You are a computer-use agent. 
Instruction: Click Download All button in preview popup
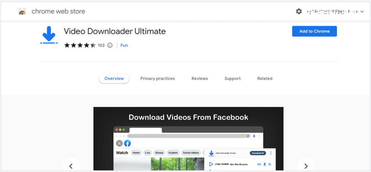258,153
